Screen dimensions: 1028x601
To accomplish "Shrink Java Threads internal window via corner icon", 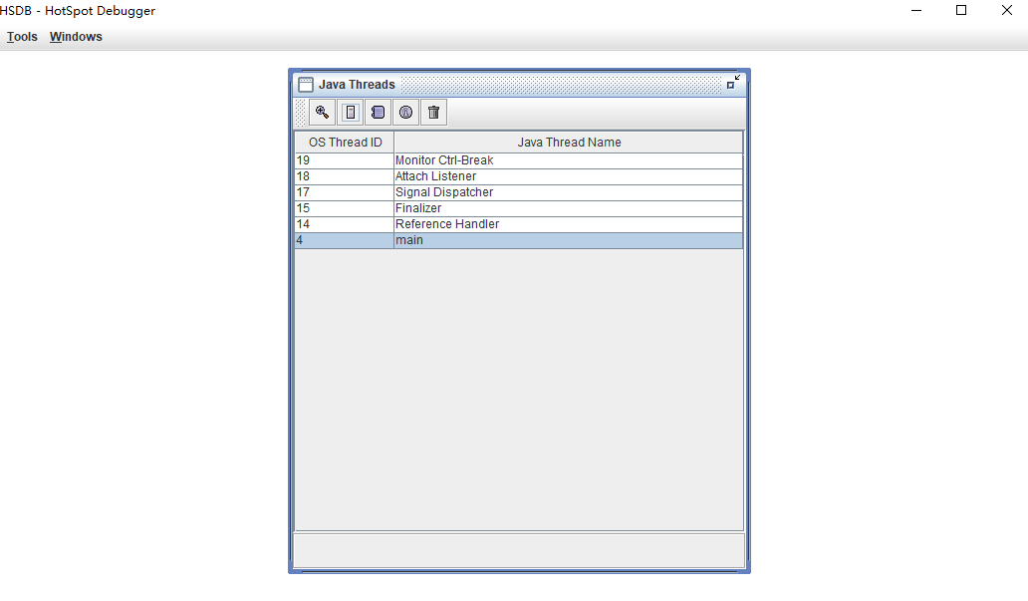I will (x=733, y=84).
